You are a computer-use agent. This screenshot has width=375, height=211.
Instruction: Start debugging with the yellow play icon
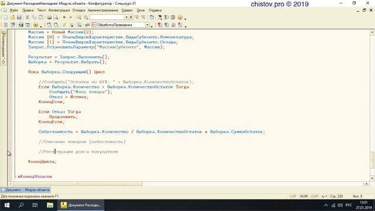coord(35,25)
